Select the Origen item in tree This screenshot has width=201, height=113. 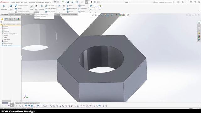click(x=5, y=41)
